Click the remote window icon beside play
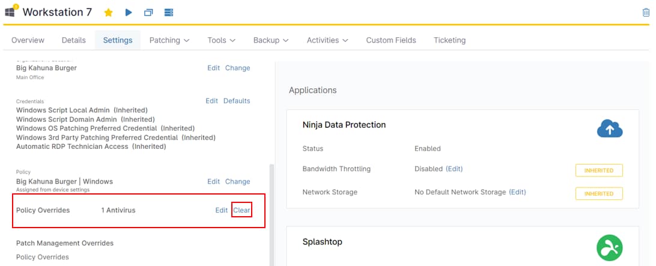This screenshot has width=656, height=266. click(x=148, y=13)
